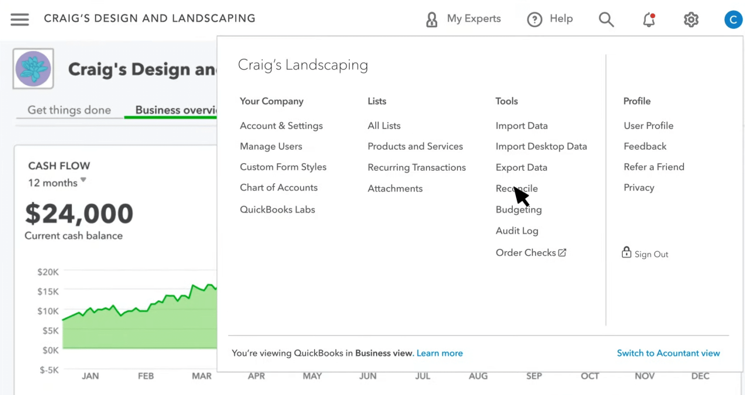The height and width of the screenshot is (395, 745).
Task: Click the Craig's Landscaping menu heading
Action: point(303,65)
